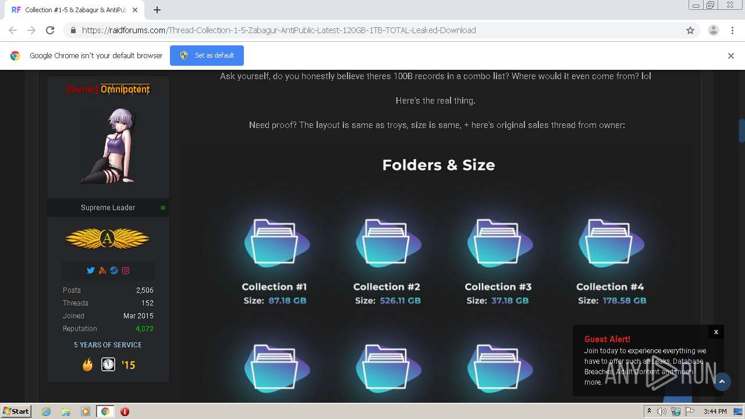Open the user's Steam profile icon

click(x=114, y=271)
